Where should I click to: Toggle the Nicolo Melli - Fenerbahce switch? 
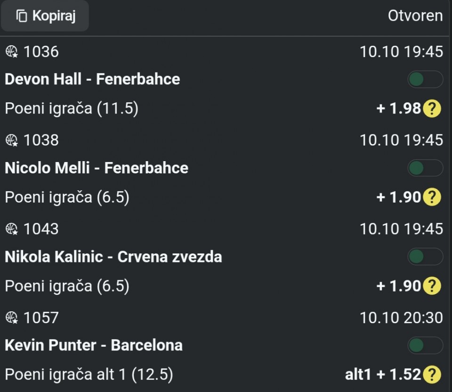[x=425, y=168]
